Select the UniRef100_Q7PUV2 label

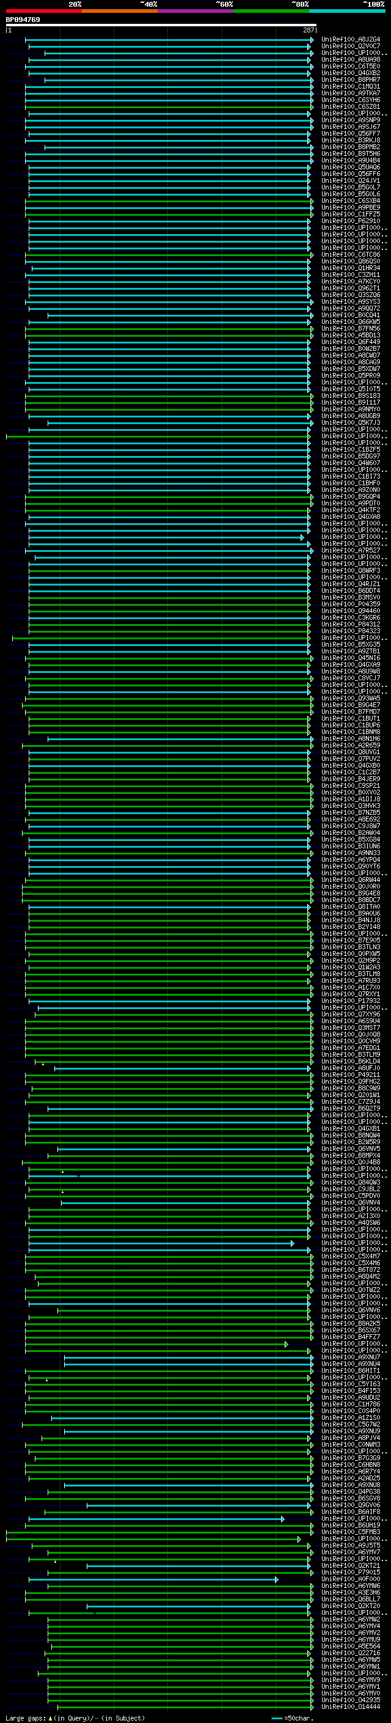[350, 759]
